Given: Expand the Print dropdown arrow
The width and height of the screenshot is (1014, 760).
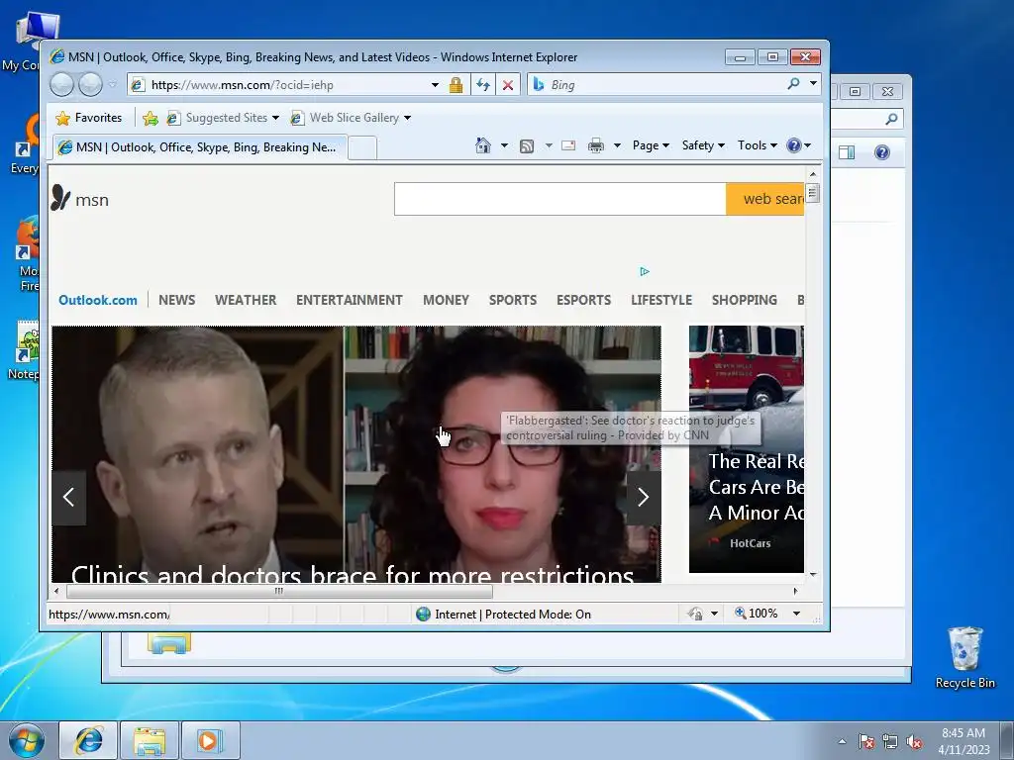Looking at the screenshot, I should pyautogui.click(x=617, y=145).
